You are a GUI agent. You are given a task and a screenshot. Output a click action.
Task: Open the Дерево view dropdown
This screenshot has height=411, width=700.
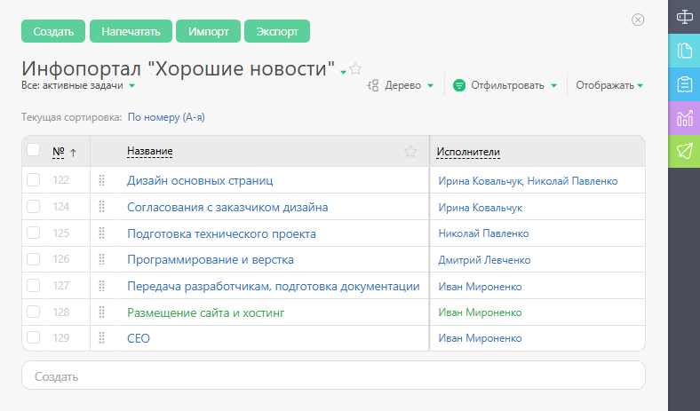(x=430, y=86)
